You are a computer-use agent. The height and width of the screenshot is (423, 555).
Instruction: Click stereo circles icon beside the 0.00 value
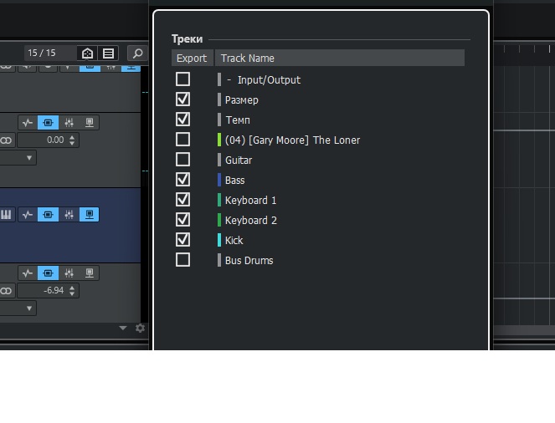[x=6, y=140]
